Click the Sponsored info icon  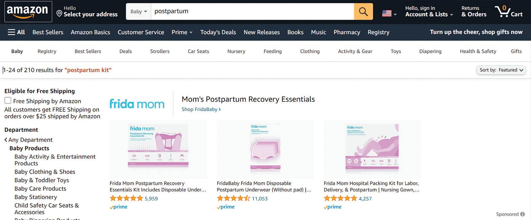point(522,214)
